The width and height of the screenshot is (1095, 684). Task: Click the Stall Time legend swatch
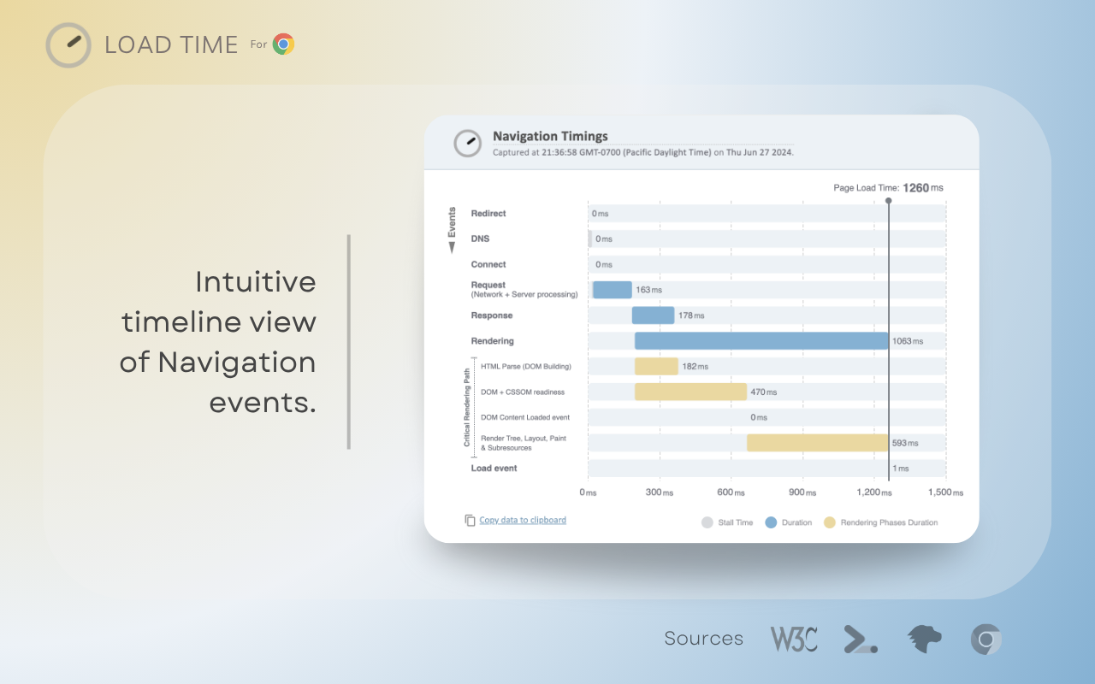(707, 522)
